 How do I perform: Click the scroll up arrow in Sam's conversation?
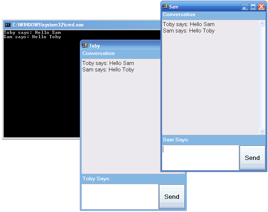pos(262,24)
